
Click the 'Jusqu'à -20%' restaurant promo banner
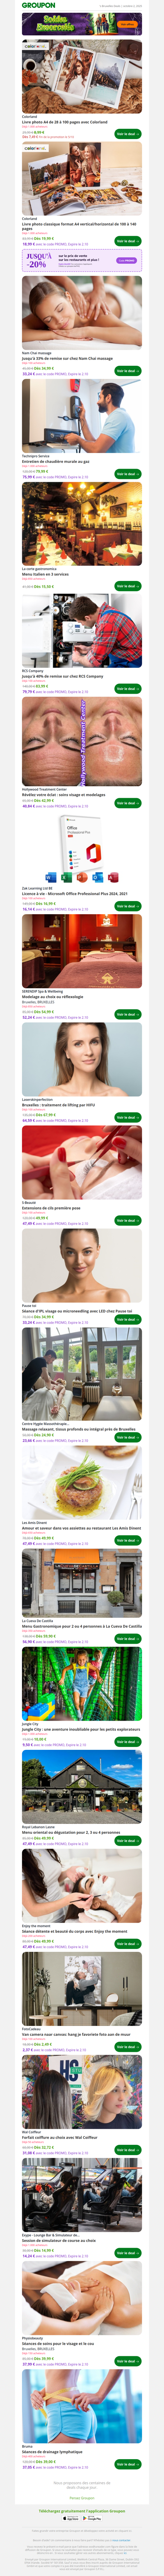coord(82,260)
